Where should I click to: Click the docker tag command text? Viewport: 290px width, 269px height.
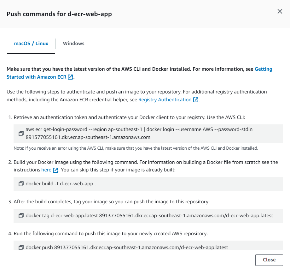click(x=149, y=216)
